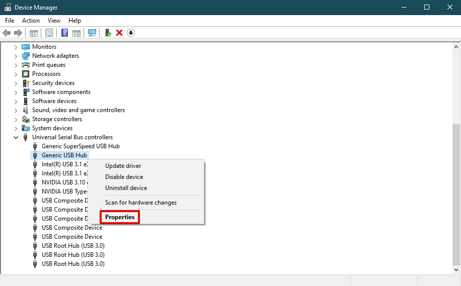Image resolution: width=461 pixels, height=286 pixels.
Task: Click the blue Help question-mark icon
Action: click(x=64, y=33)
